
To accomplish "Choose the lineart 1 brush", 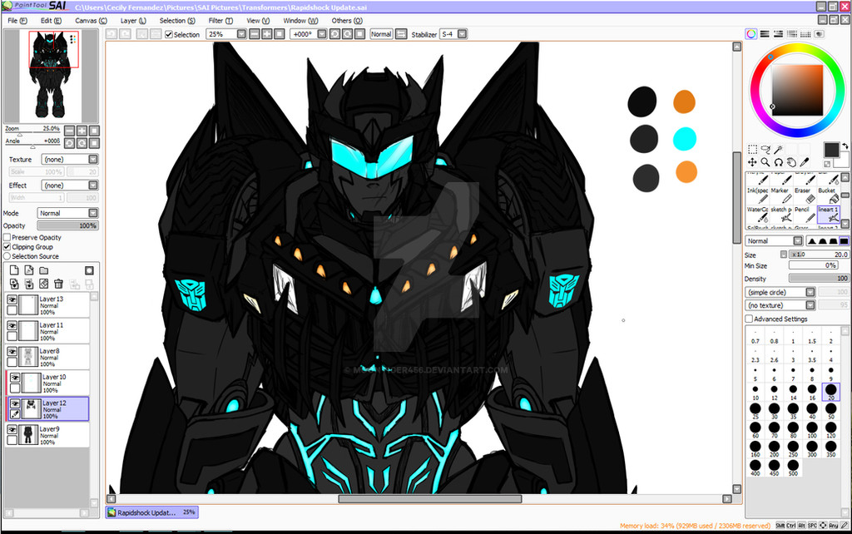I will [828, 214].
